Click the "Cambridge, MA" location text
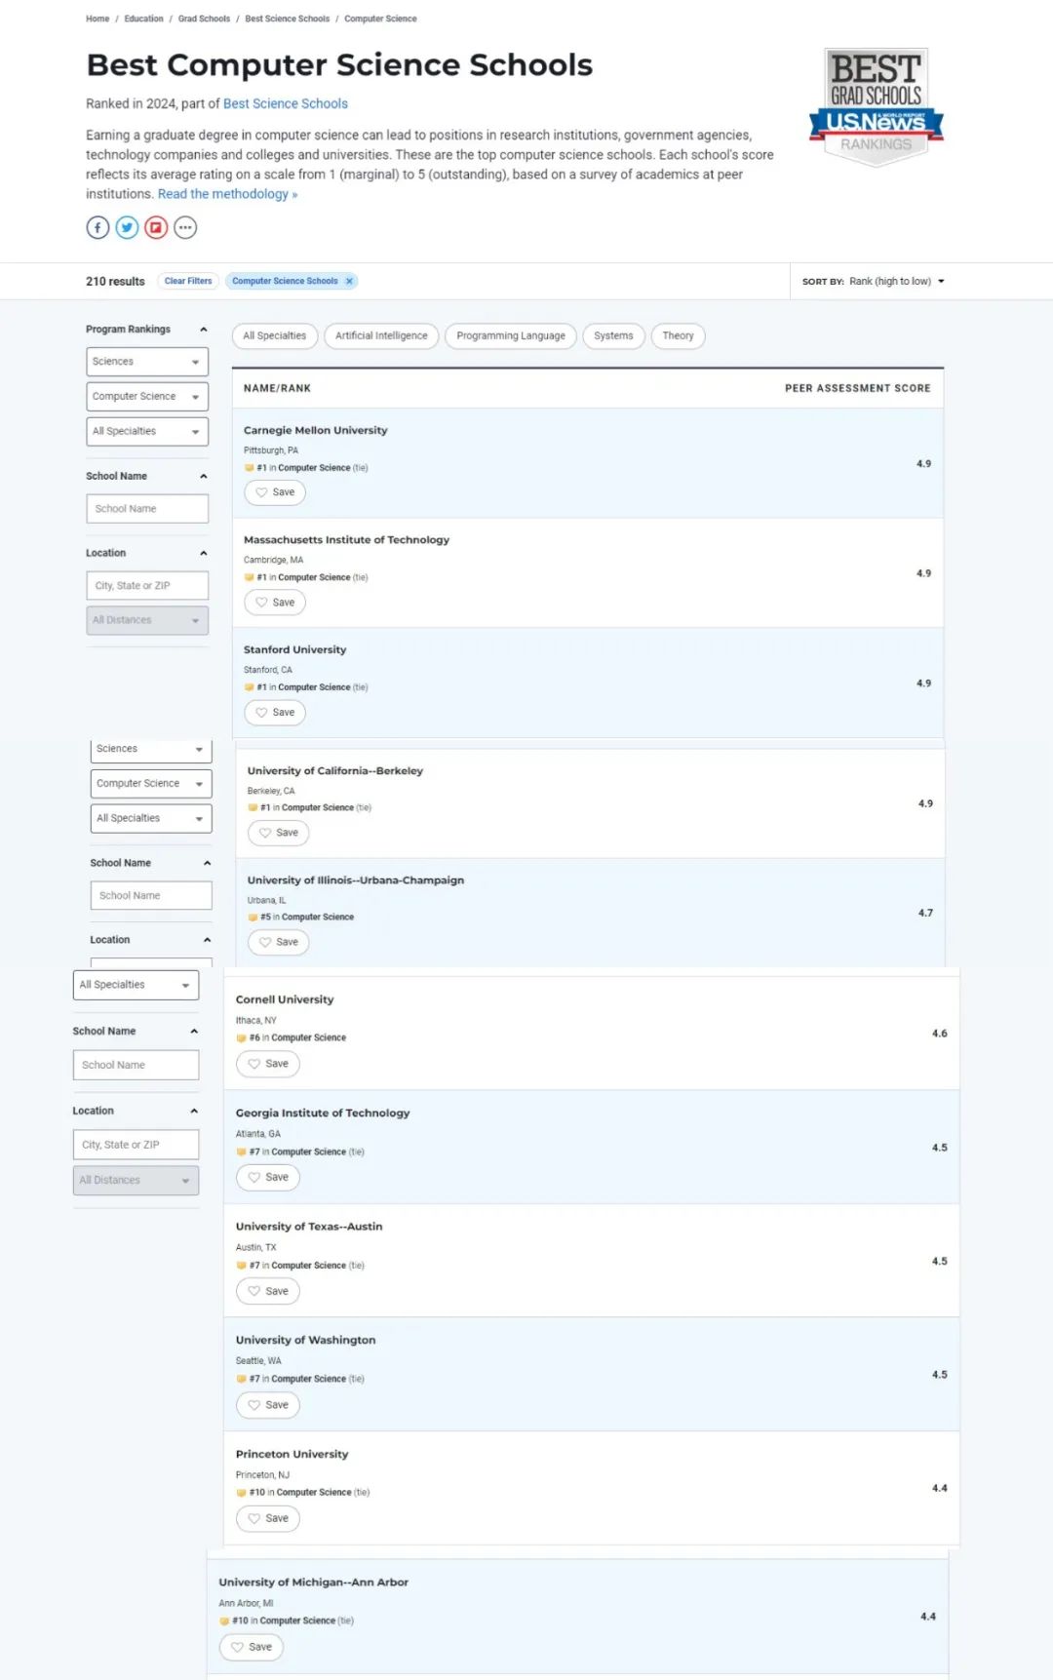This screenshot has height=1680, width=1053. click(x=273, y=560)
